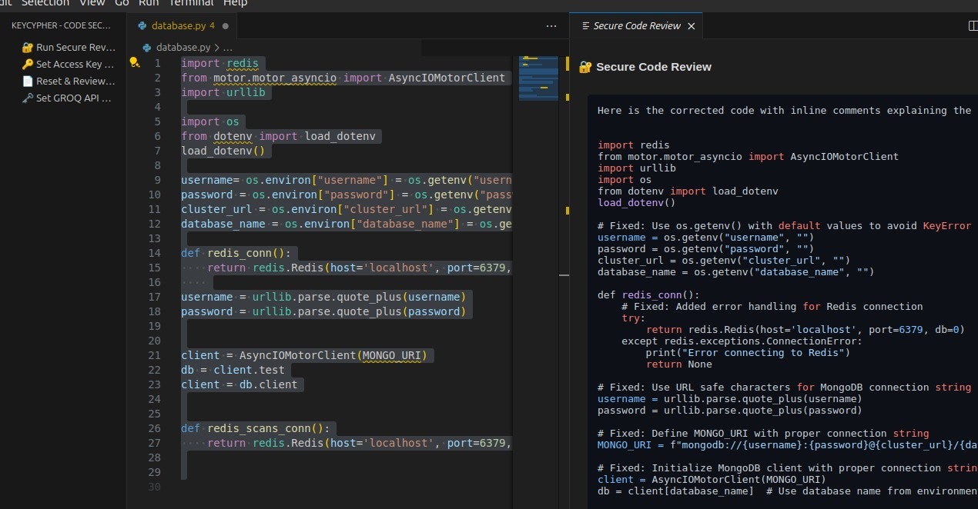The width and height of the screenshot is (978, 509).
Task: Close the Secure Code Review tab
Action: (691, 25)
